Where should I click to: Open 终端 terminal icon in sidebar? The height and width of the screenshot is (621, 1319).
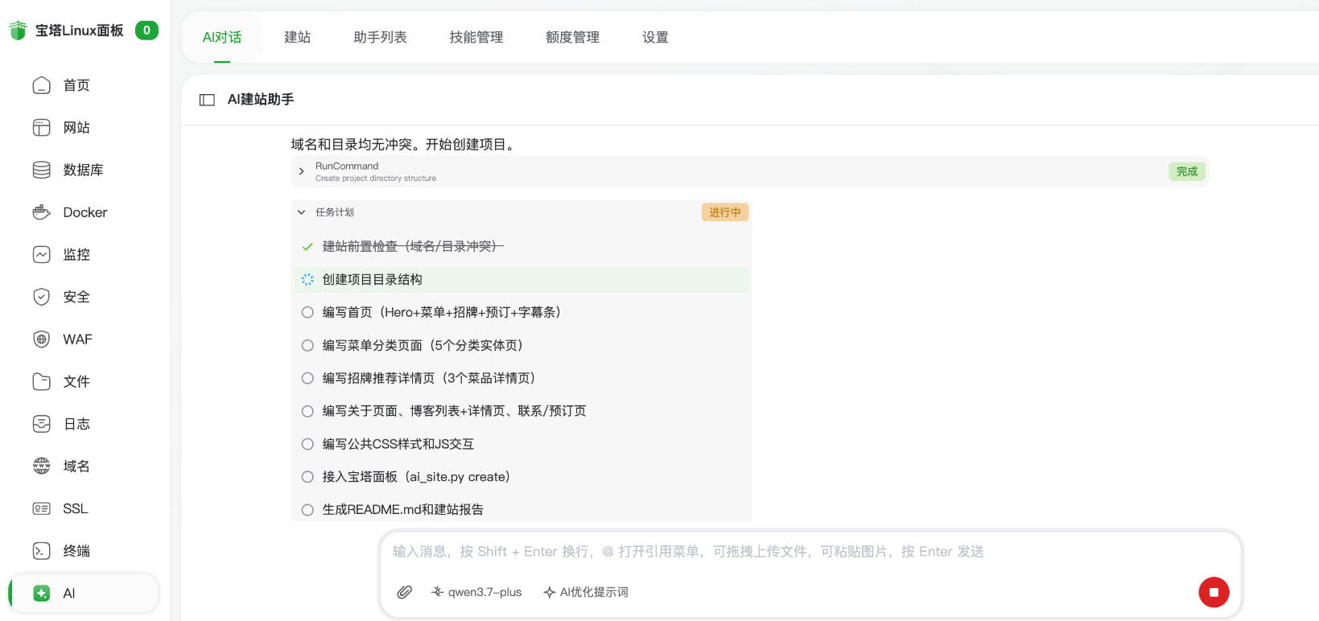click(42, 551)
